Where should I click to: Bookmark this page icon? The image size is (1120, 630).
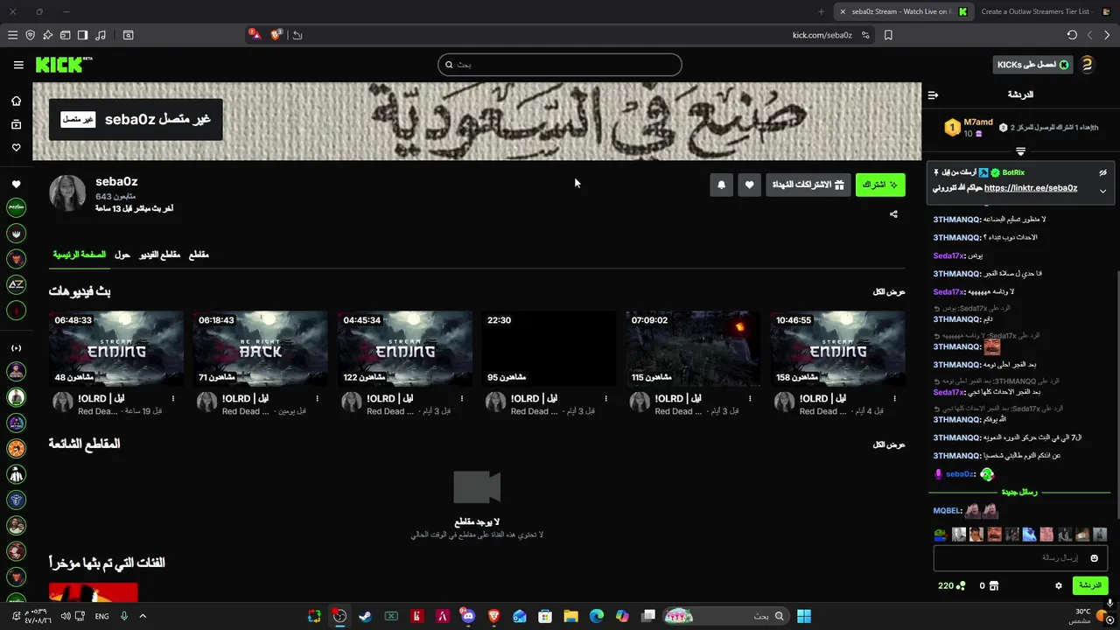[x=888, y=35]
